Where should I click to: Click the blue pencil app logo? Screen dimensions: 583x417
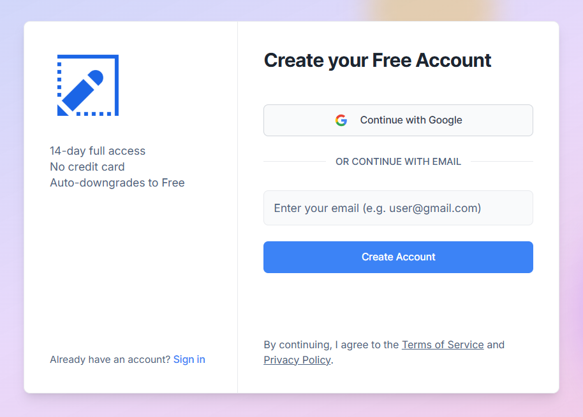pyautogui.click(x=88, y=85)
